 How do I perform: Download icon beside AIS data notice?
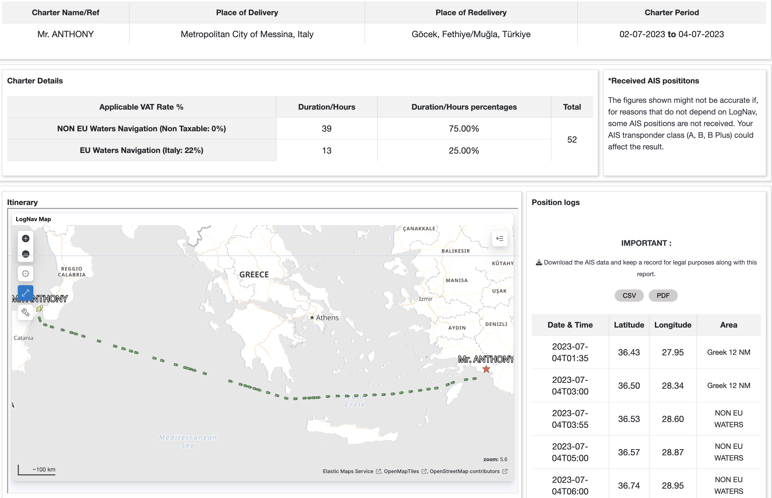pos(539,262)
